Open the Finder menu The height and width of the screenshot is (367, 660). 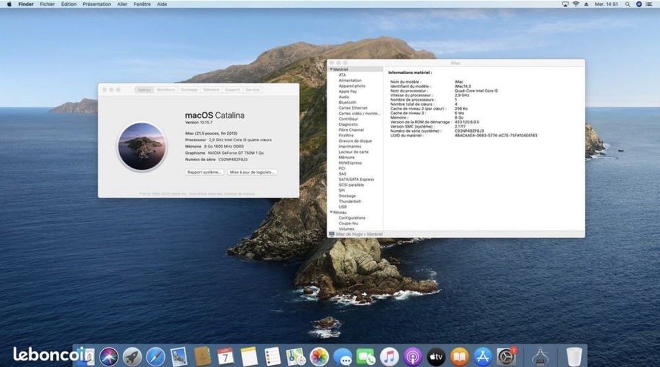pyautogui.click(x=26, y=4)
